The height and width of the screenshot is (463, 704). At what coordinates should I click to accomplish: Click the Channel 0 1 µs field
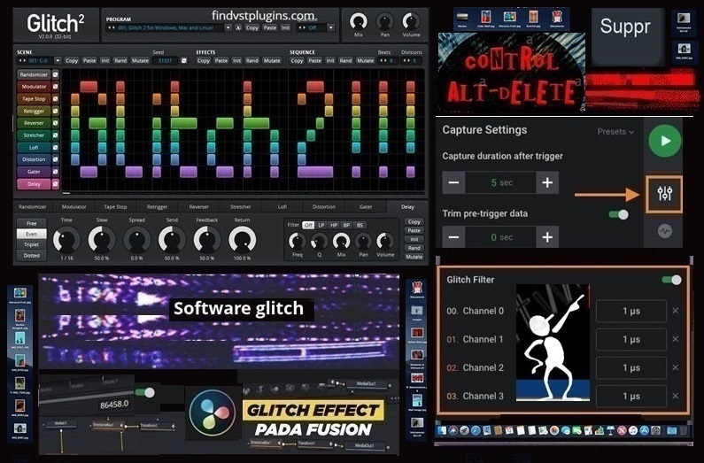631,311
